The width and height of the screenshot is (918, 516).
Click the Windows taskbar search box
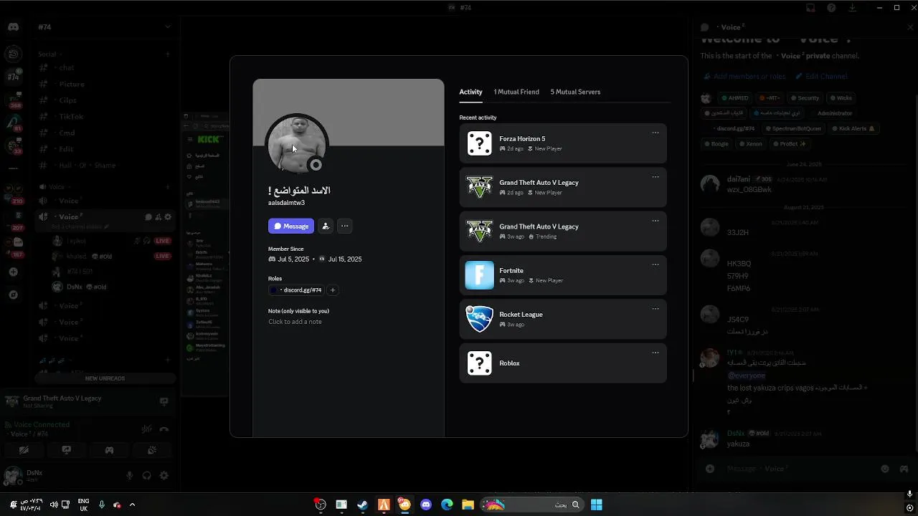531,505
